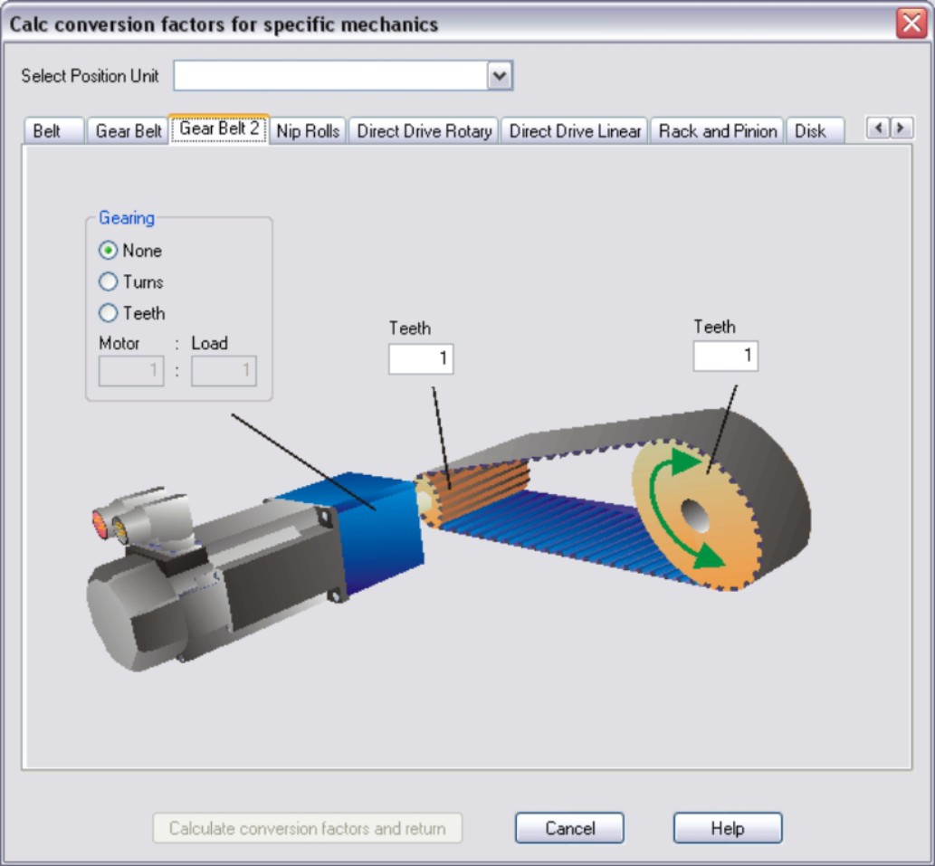Go to the Rack and Pinion tab
Image resolution: width=935 pixels, height=866 pixels.
coord(717,131)
